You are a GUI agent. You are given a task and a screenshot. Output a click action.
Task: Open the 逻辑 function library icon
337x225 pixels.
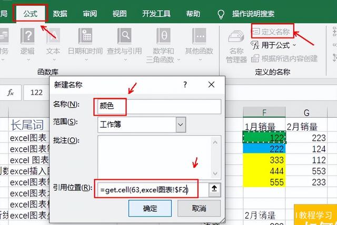pos(27,36)
